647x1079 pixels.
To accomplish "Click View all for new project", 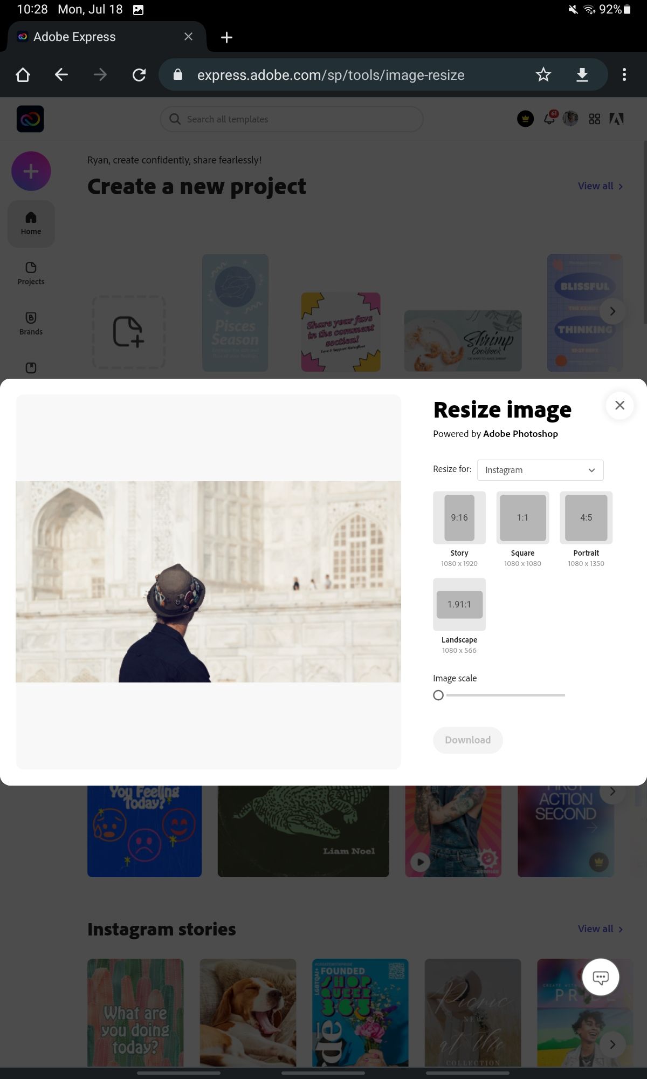I will [x=600, y=186].
